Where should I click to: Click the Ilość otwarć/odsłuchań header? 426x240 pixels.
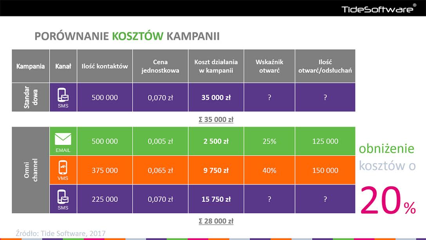click(x=325, y=66)
